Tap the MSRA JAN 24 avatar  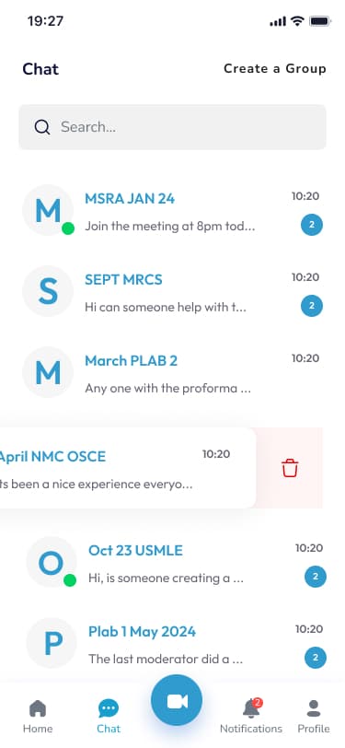(48, 210)
